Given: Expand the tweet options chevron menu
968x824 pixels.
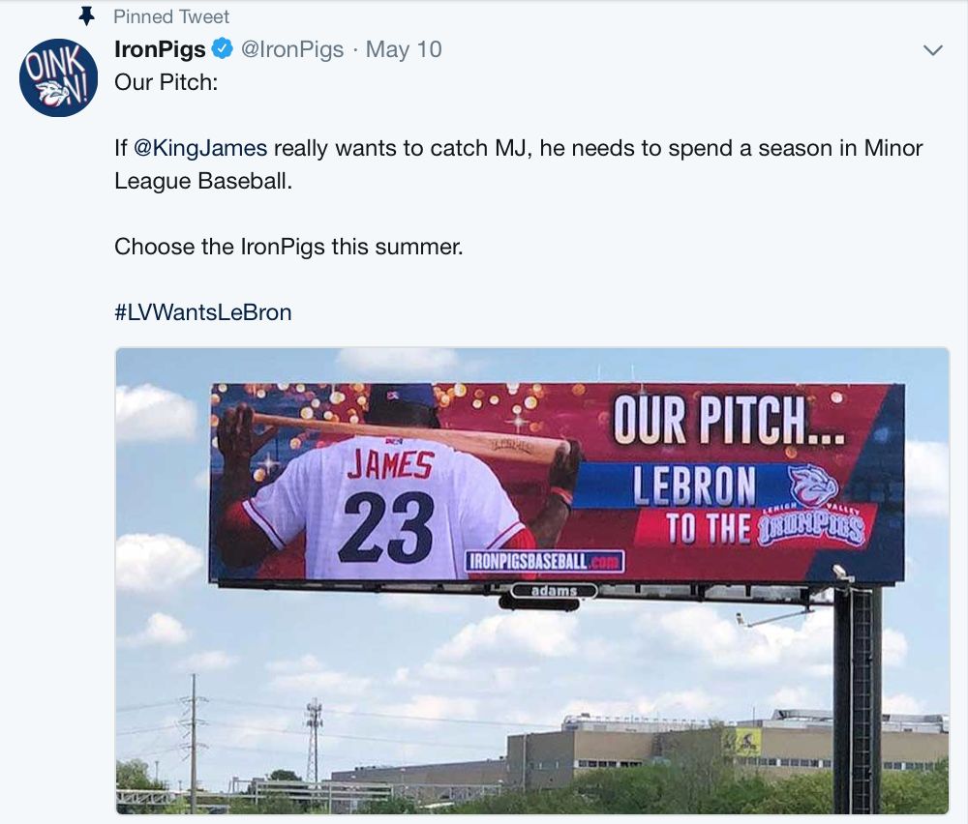Looking at the screenshot, I should (x=932, y=50).
